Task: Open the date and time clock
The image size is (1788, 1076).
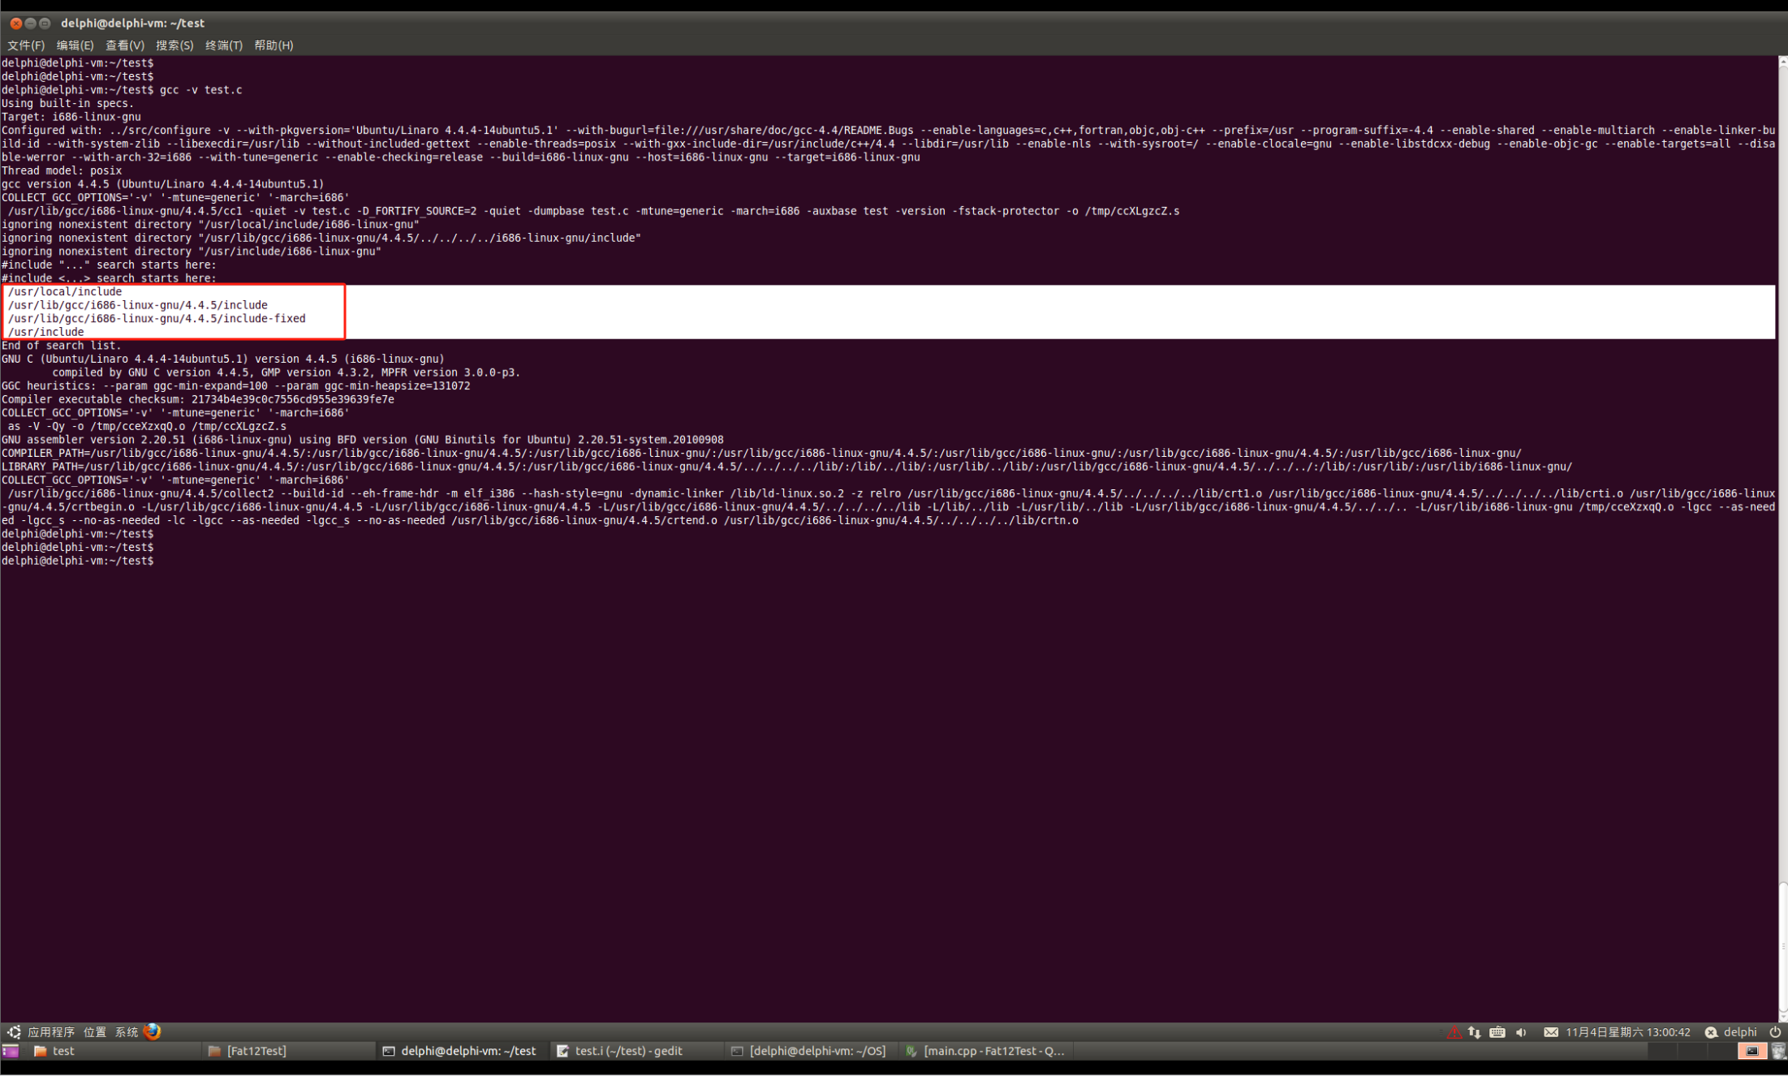Action: coord(1627,1032)
